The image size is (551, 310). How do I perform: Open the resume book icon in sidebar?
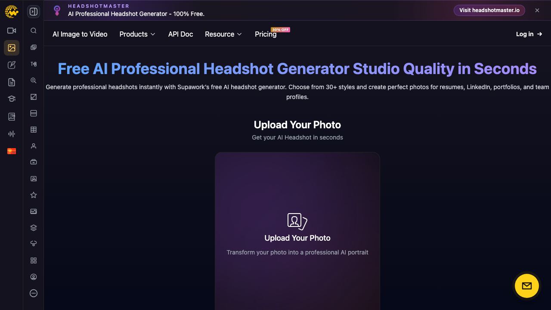[x=12, y=117]
